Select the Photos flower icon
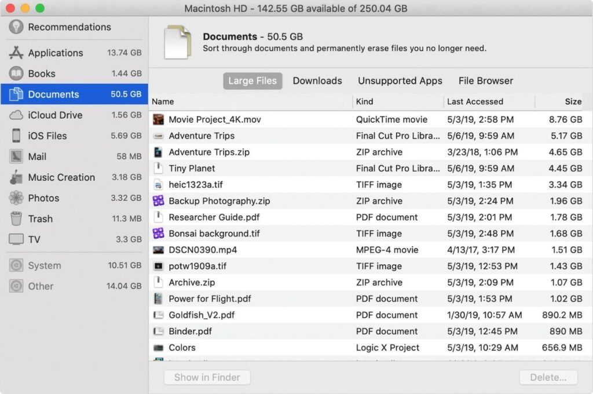The image size is (593, 394). pyautogui.click(x=16, y=198)
